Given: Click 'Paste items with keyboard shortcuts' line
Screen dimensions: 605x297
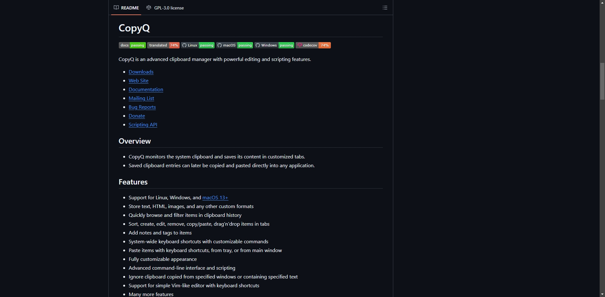Looking at the screenshot, I should 205,250.
